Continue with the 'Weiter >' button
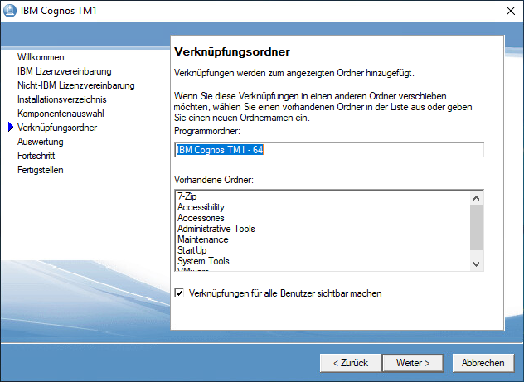 [x=412, y=363]
